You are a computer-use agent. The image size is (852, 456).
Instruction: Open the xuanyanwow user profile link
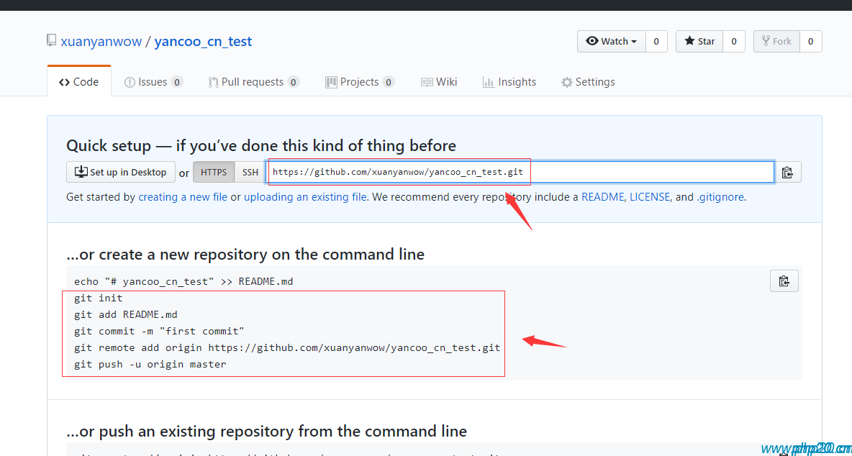click(101, 41)
